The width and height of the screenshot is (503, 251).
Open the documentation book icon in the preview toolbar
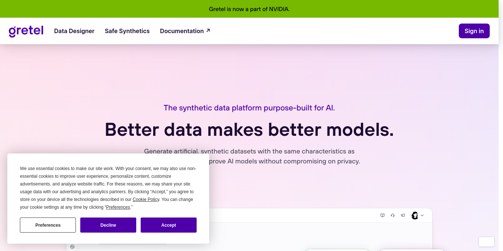click(x=383, y=215)
